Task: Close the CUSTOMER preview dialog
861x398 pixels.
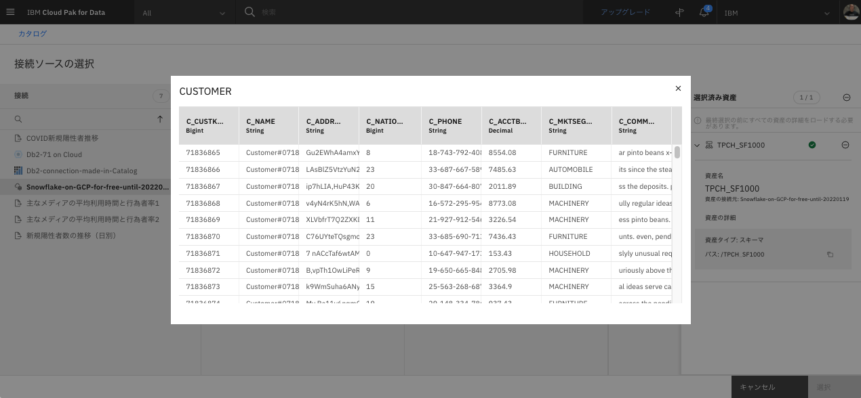Action: pyautogui.click(x=678, y=89)
